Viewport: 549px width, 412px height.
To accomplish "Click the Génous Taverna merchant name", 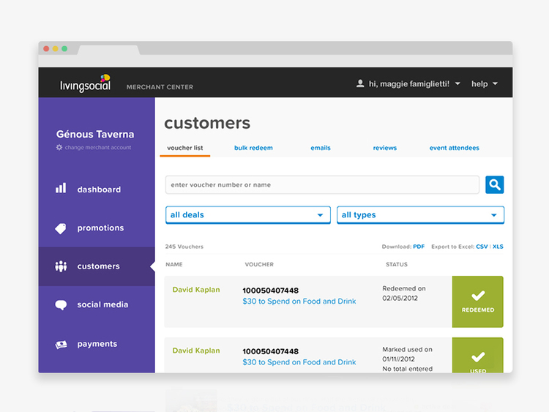I will pos(95,134).
